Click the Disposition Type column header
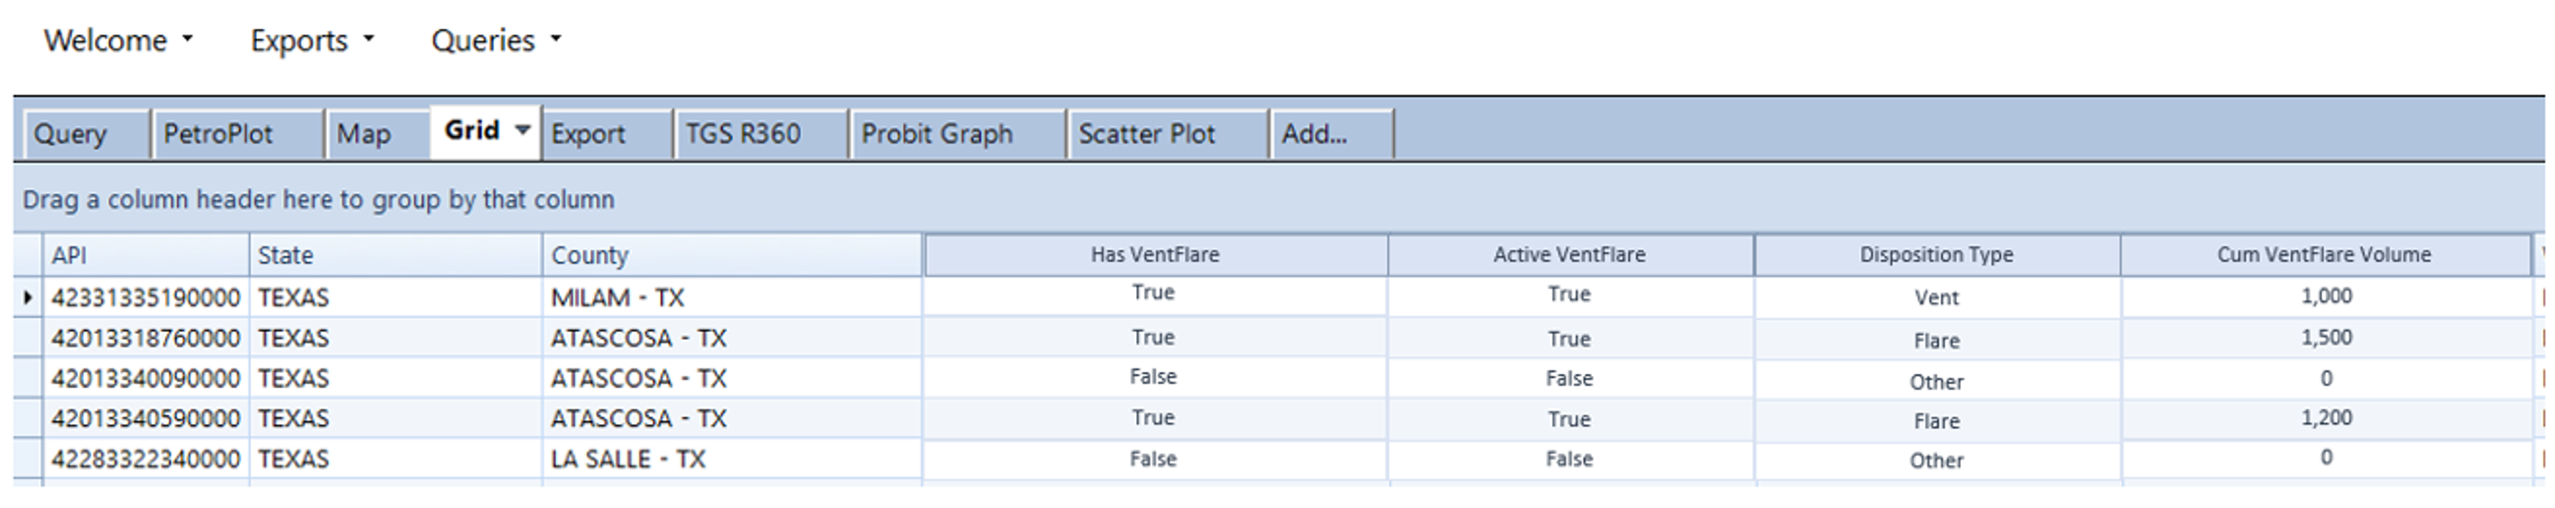Image resolution: width=2555 pixels, height=508 pixels. click(1937, 255)
